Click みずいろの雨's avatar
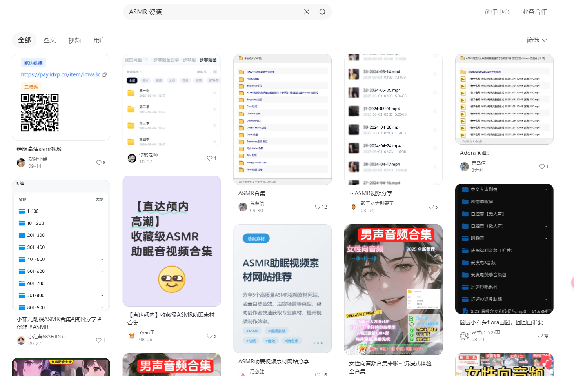Image resolution: width=574 pixels, height=376 pixels. point(464,336)
